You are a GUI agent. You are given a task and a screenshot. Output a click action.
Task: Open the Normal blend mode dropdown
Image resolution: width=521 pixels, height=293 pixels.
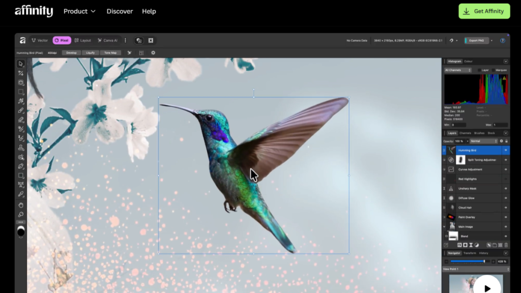tap(483, 141)
